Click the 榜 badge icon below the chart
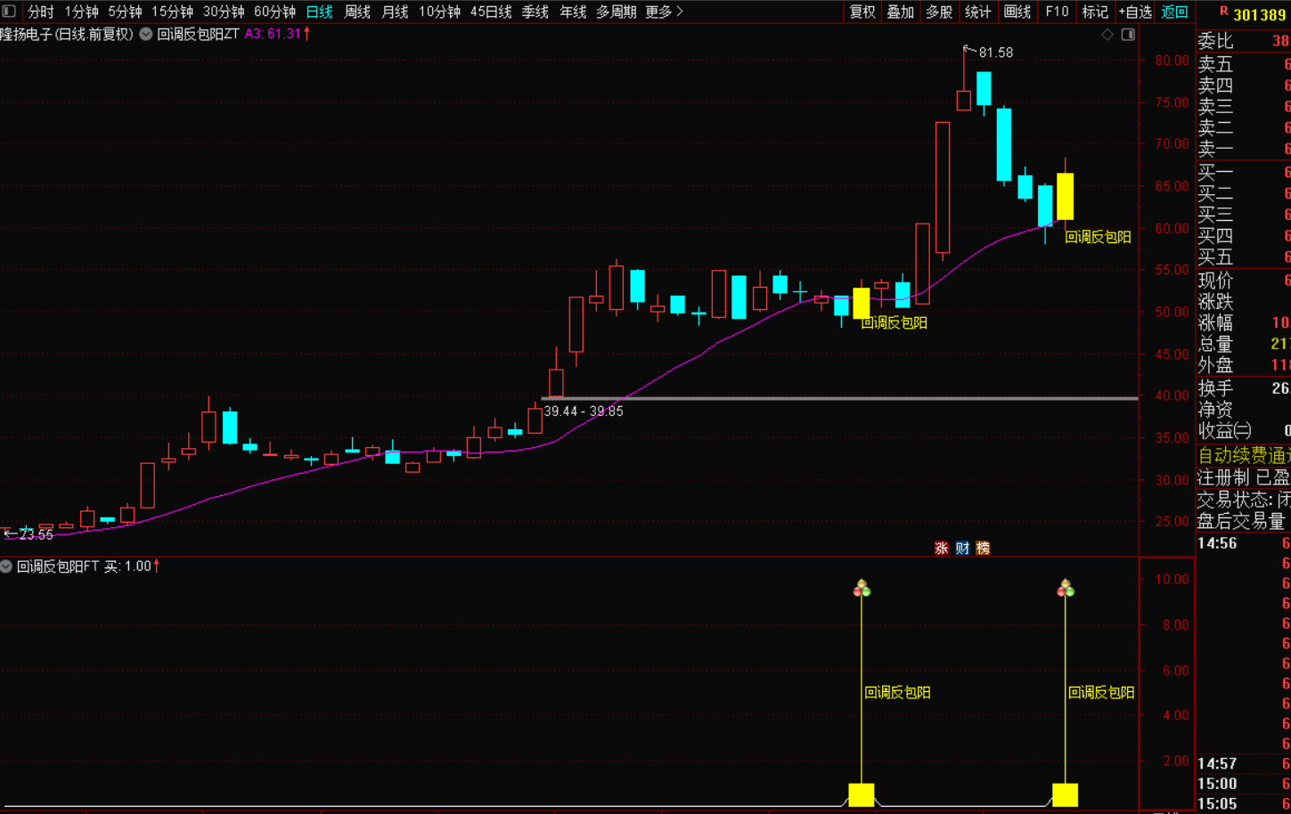Viewport: 1291px width, 814px height. [983, 548]
